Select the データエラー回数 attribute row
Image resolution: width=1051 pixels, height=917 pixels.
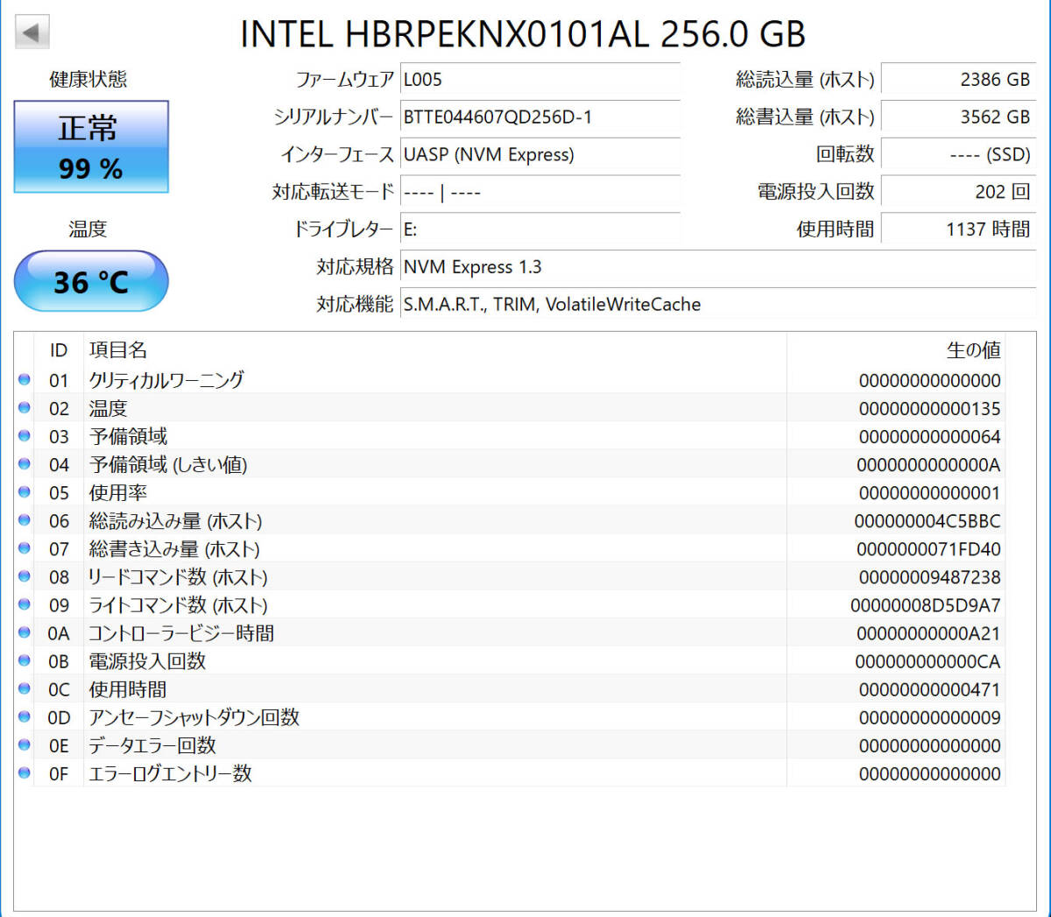(x=438, y=745)
